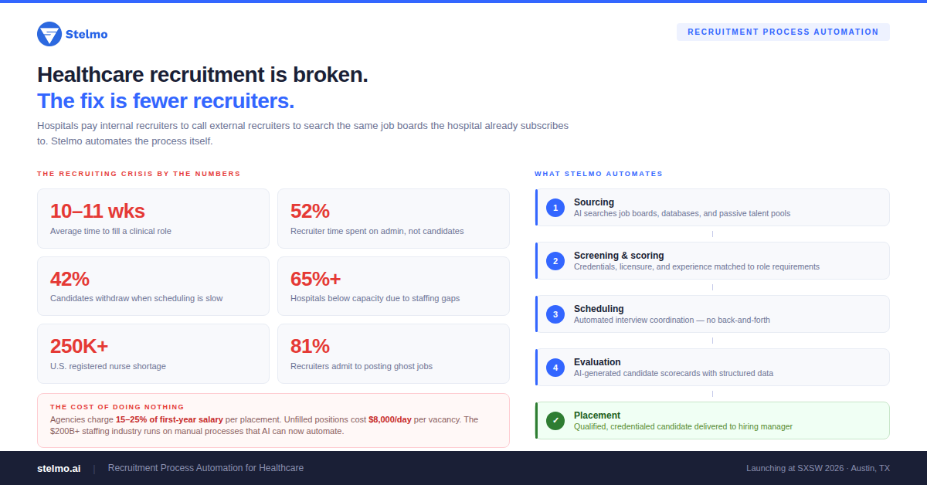Screen dimensions: 927x485
Task: Click the Screening & scoring step title
Action: click(619, 256)
